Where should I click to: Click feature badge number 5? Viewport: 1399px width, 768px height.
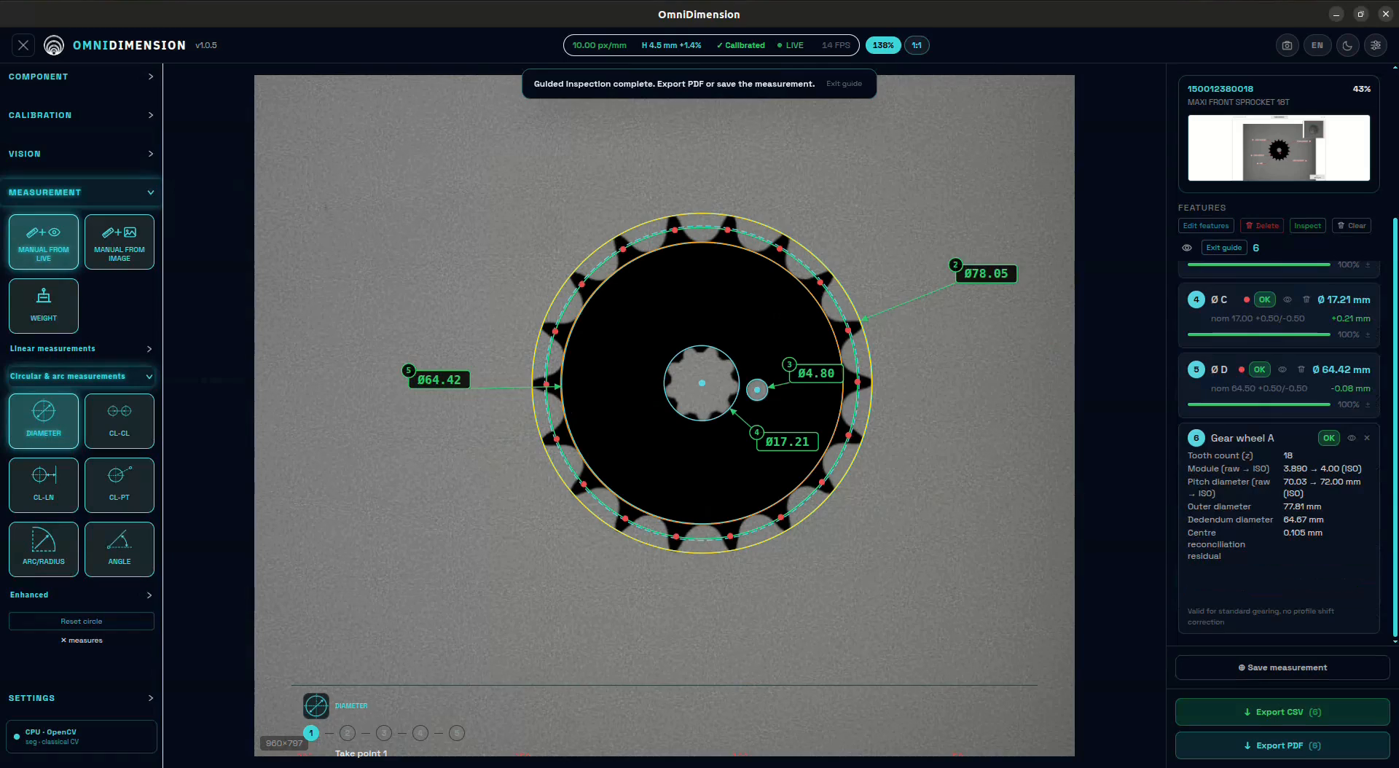point(1196,369)
